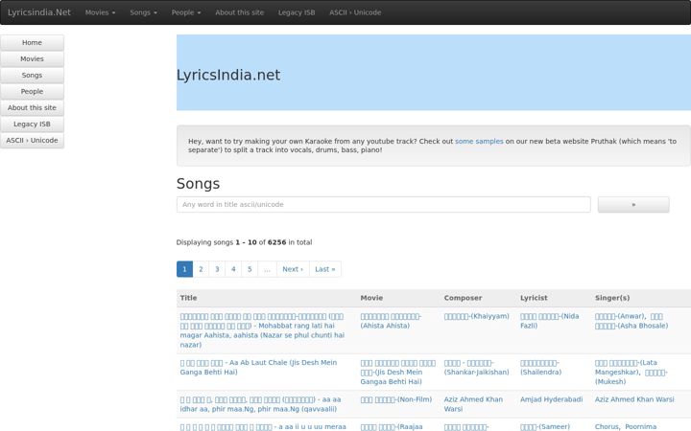Viewport: 691px width, 431px height.
Task: Click the Lyricist column header
Action: [x=534, y=298]
